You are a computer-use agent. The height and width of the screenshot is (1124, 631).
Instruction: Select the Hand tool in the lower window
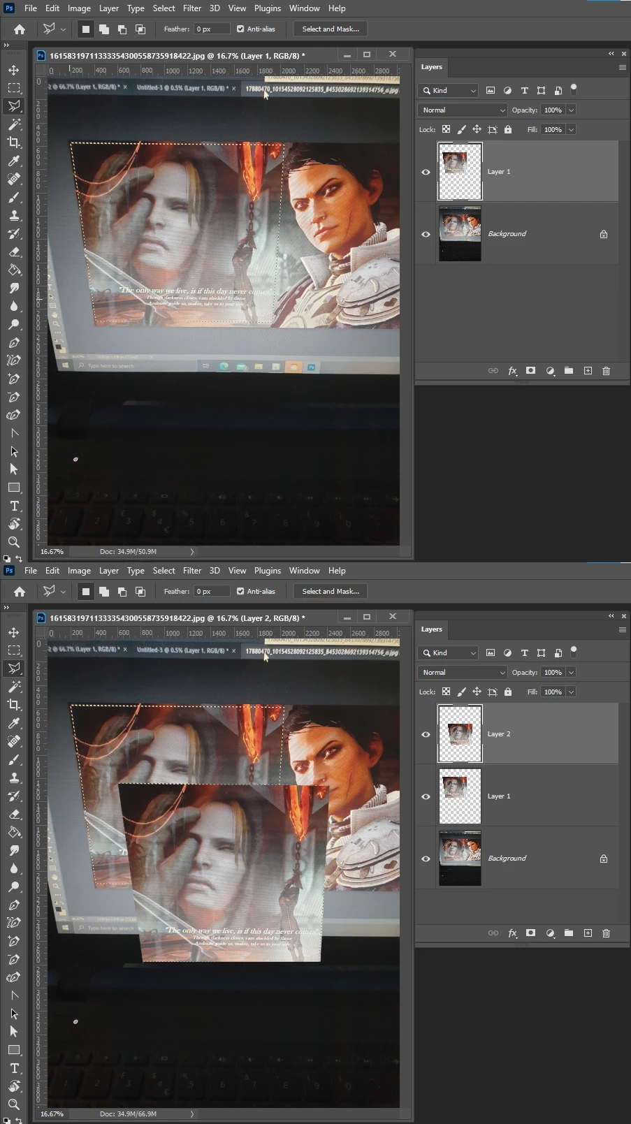13,1086
